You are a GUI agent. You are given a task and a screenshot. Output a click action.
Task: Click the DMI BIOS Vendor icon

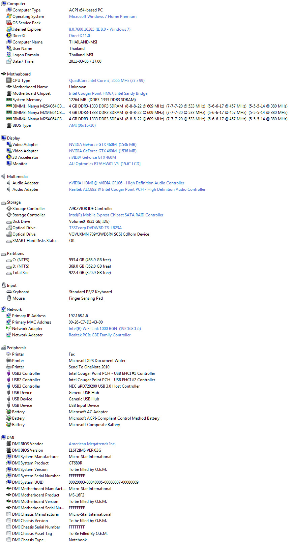9,444
